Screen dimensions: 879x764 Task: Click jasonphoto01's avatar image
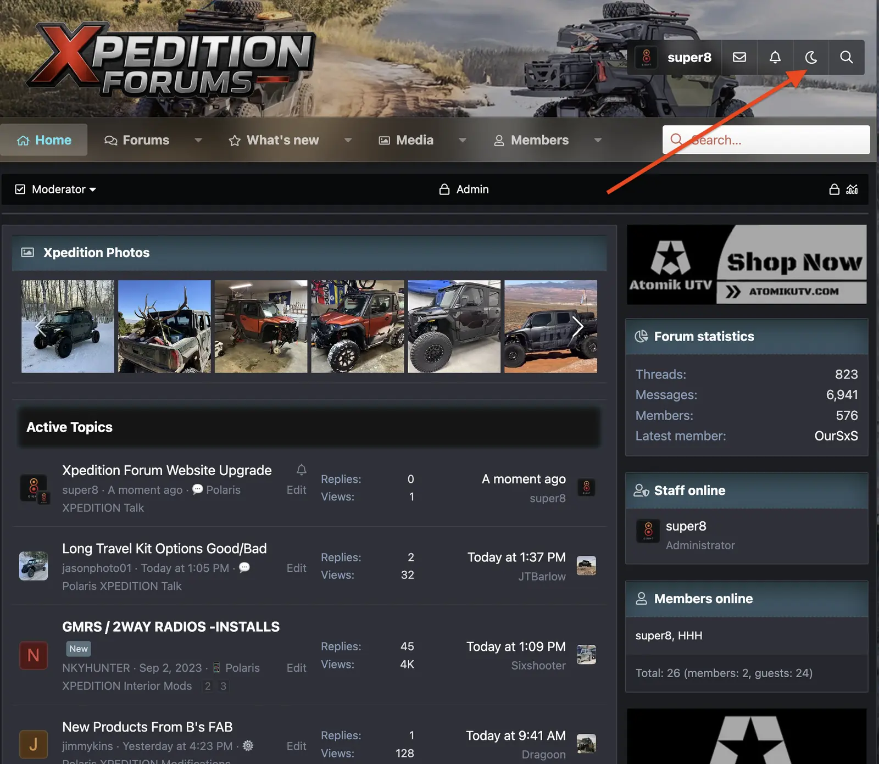pos(34,566)
